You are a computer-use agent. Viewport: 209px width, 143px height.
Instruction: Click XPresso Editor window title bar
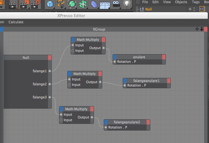coord(104,16)
